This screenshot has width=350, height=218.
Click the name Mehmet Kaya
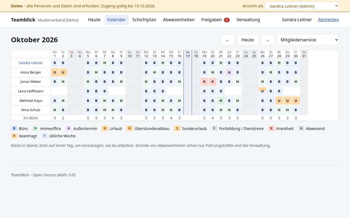pos(31,101)
